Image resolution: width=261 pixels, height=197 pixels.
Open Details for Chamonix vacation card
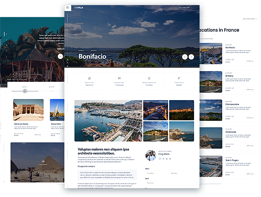point(250,146)
